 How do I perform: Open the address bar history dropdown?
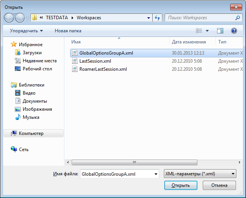pos(148,18)
